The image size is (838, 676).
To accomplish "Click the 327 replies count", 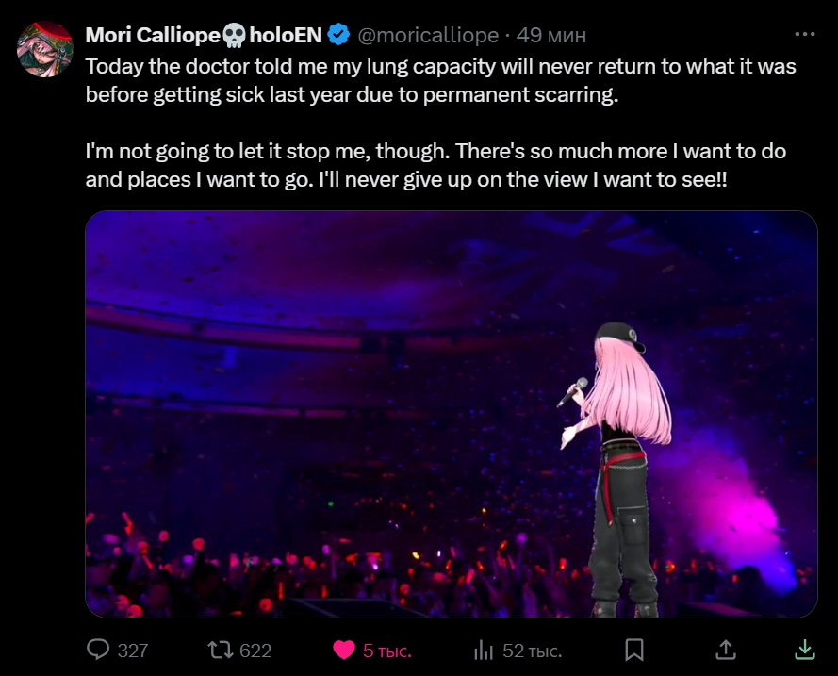I will [x=133, y=651].
